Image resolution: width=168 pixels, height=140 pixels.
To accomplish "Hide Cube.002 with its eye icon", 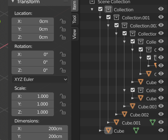I will (161, 114).
